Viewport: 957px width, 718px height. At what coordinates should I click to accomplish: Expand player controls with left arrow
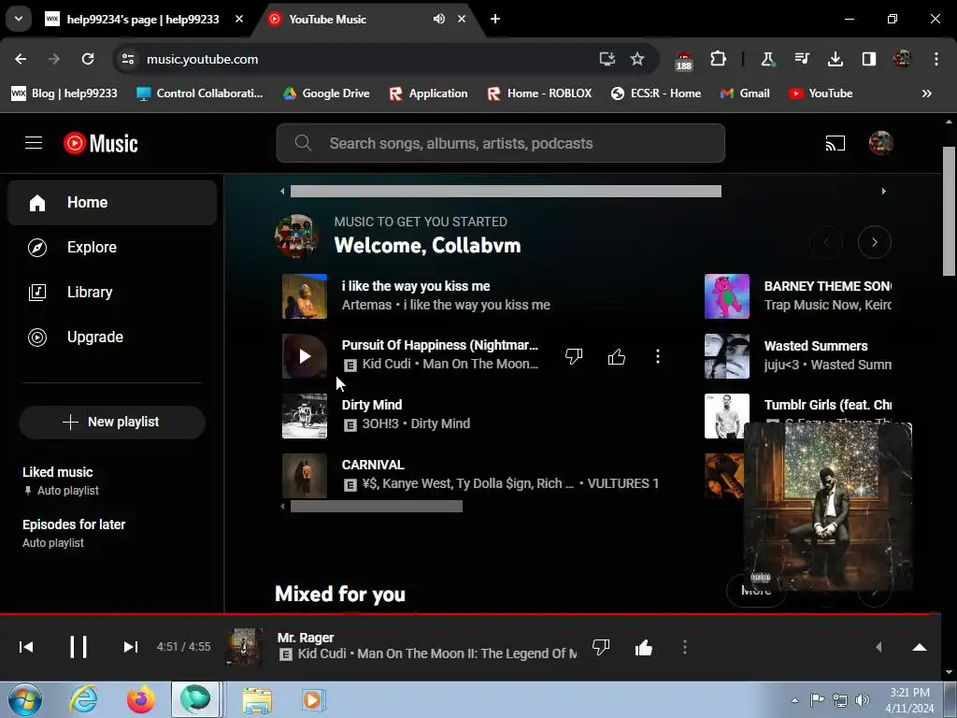coord(878,647)
